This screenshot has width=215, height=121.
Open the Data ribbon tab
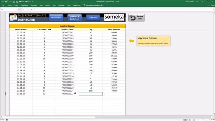point(41,5)
